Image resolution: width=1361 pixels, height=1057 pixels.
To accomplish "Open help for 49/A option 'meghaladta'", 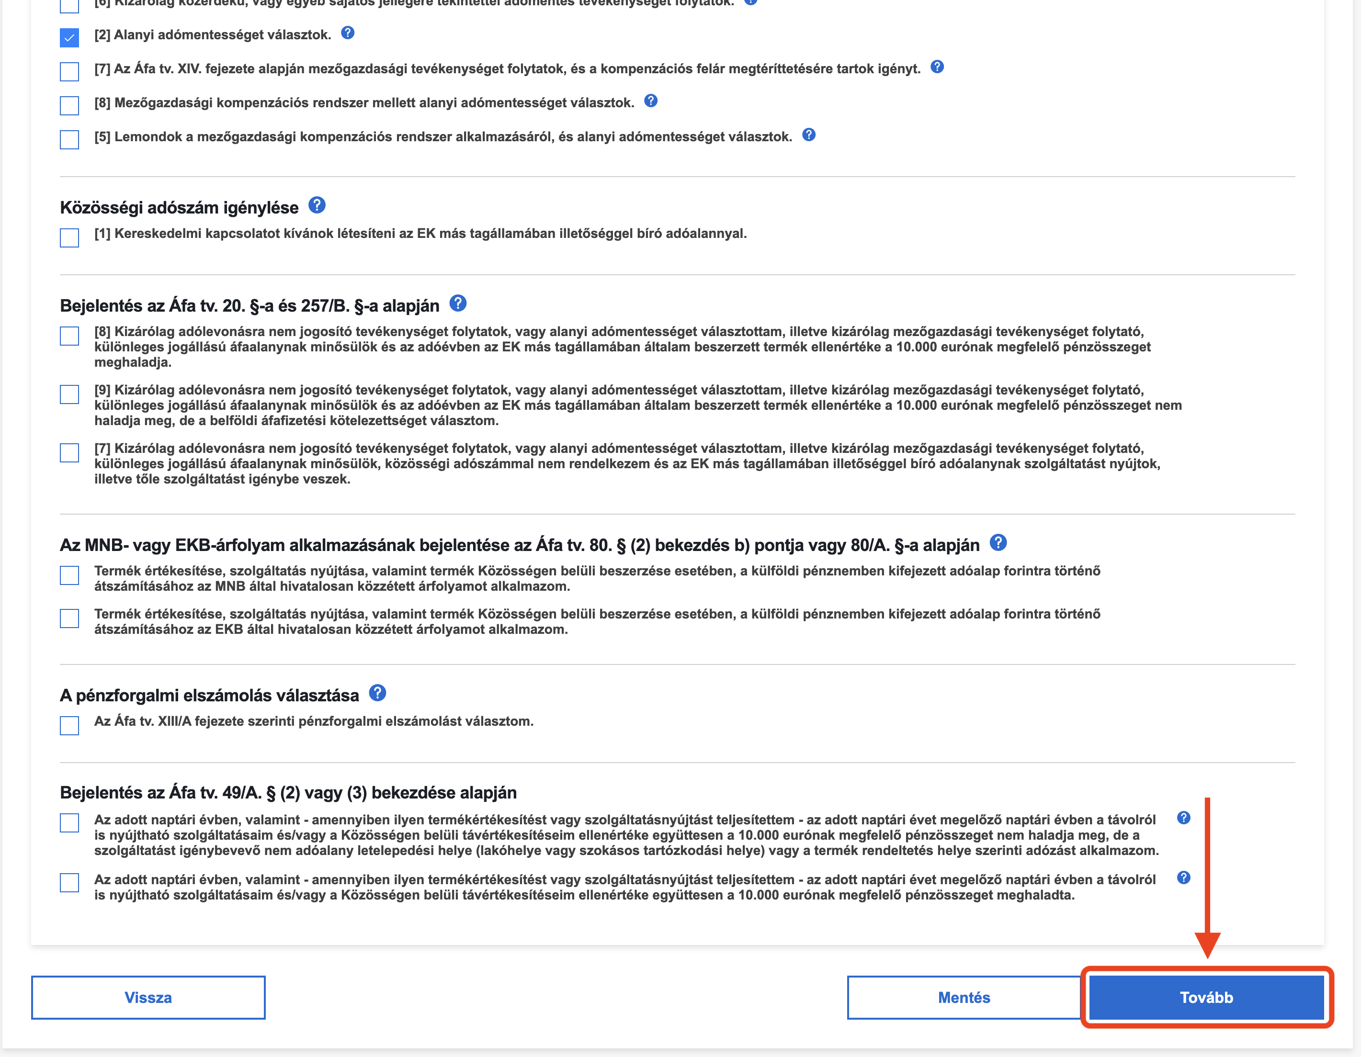I will point(1184,877).
